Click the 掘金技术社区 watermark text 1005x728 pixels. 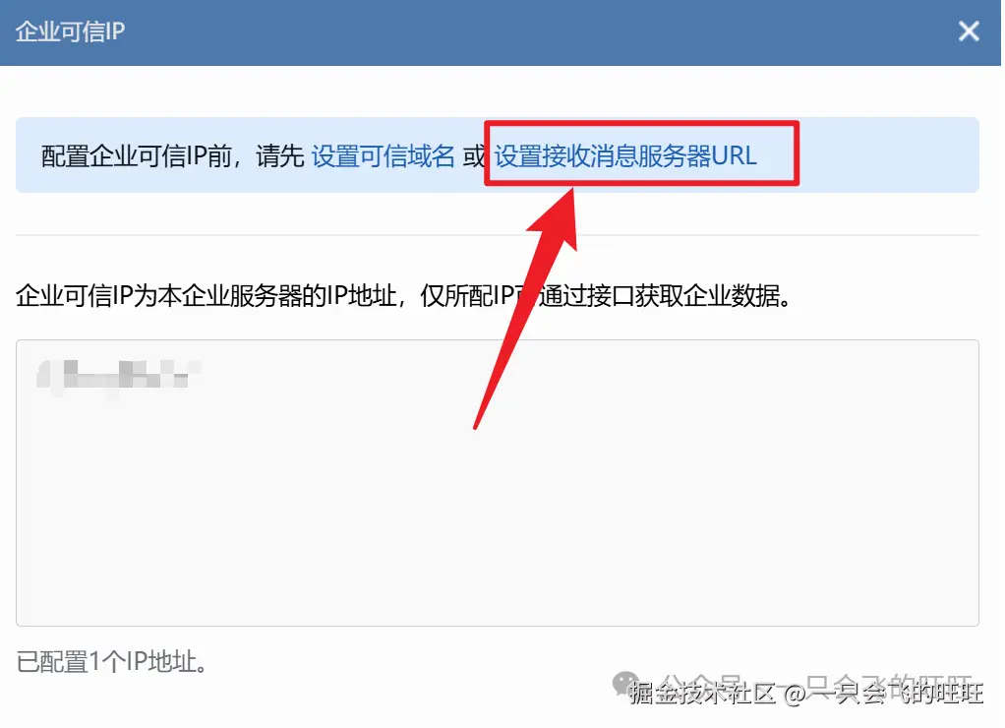tap(702, 693)
